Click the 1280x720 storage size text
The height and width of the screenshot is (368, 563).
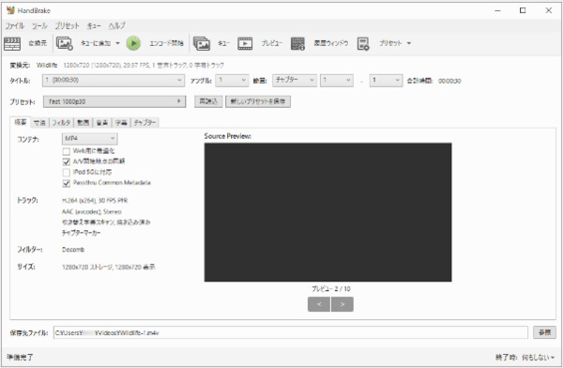(109, 267)
